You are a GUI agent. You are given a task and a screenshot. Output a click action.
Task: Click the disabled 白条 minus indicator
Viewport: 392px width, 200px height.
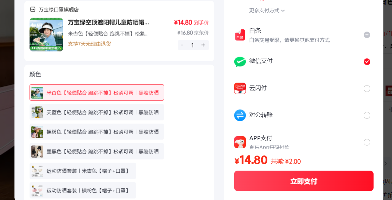tap(367, 35)
